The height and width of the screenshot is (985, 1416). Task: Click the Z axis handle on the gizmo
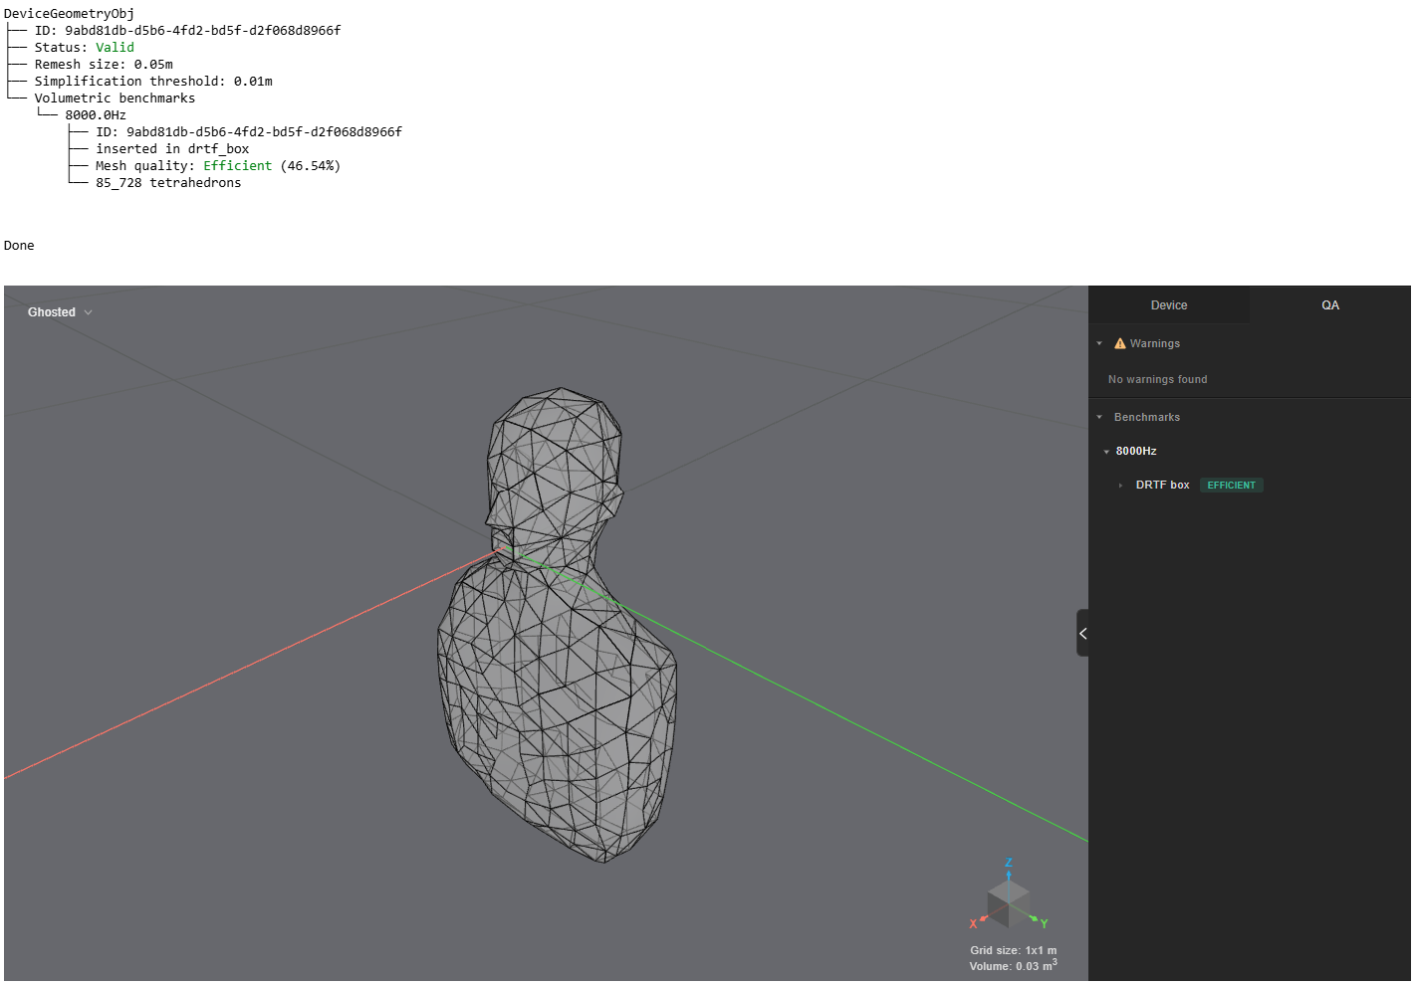tap(1008, 864)
